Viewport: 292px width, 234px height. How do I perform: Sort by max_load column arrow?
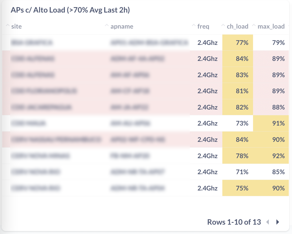point(254,25)
